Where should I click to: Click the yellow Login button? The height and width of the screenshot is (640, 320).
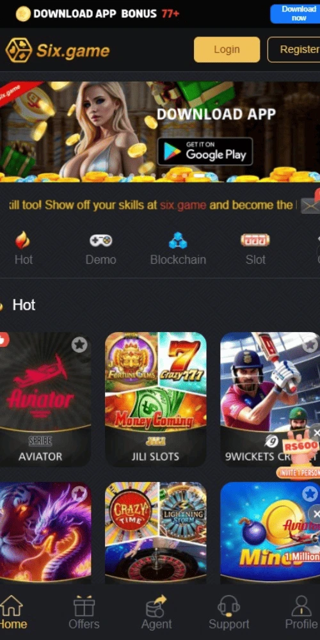(x=227, y=49)
